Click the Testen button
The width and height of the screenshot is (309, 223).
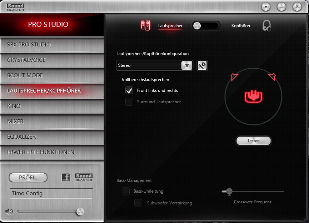253,141
